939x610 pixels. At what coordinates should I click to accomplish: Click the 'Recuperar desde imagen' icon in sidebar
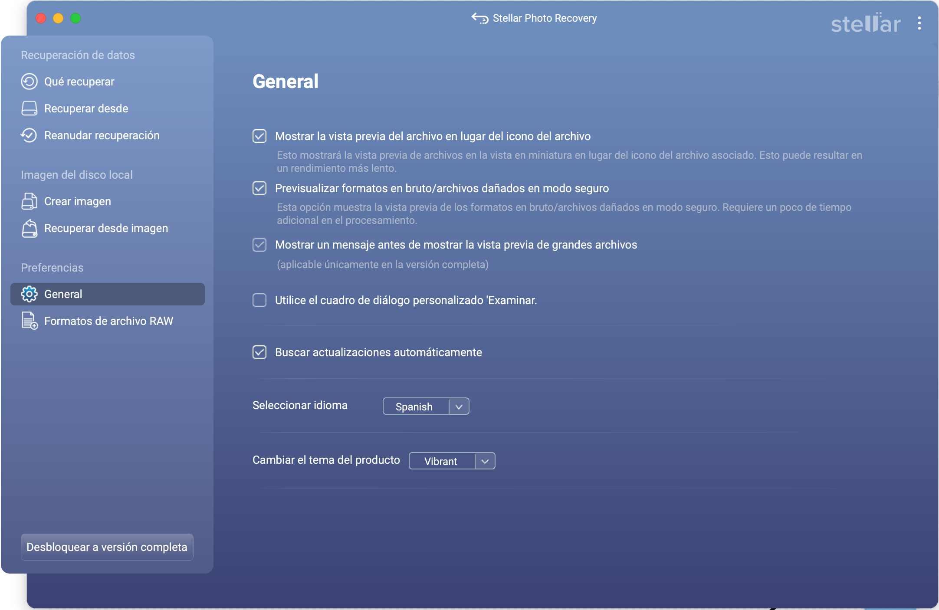pyautogui.click(x=28, y=227)
